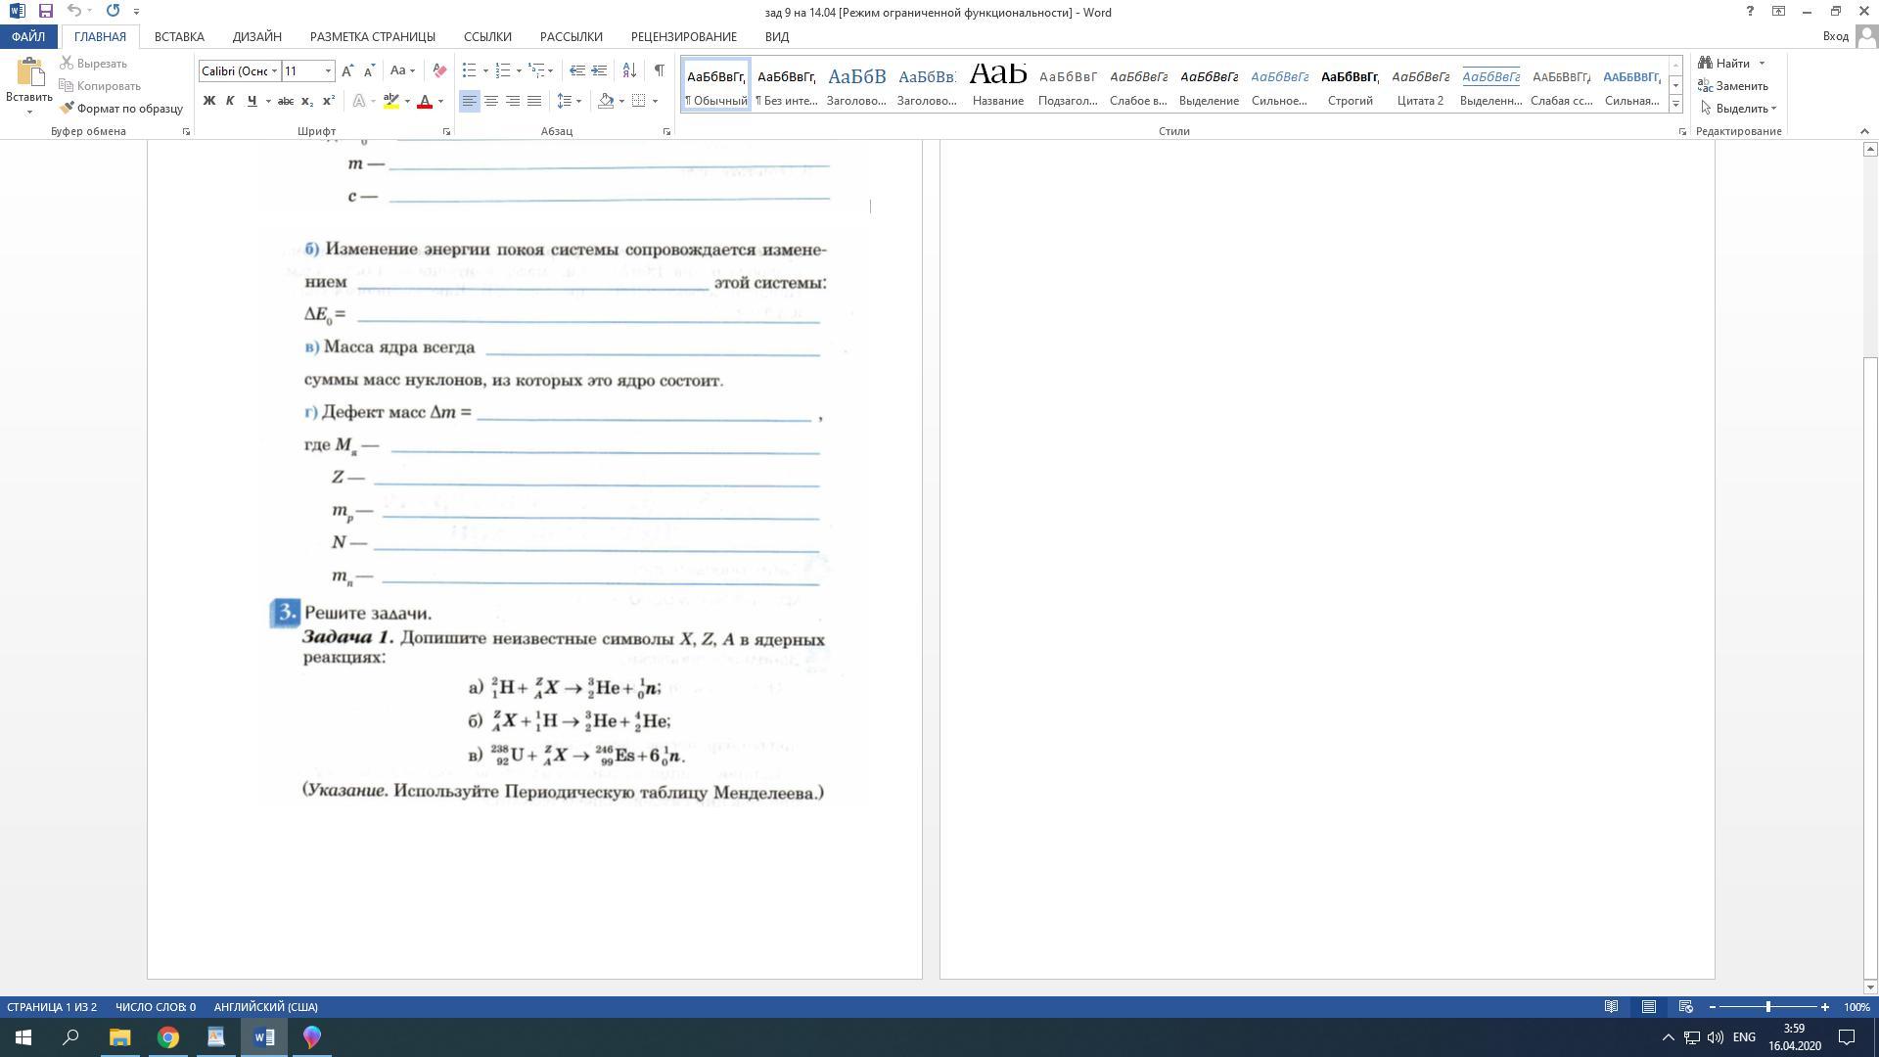
Task: Open the font name Calibri dropdown
Action: 274,70
